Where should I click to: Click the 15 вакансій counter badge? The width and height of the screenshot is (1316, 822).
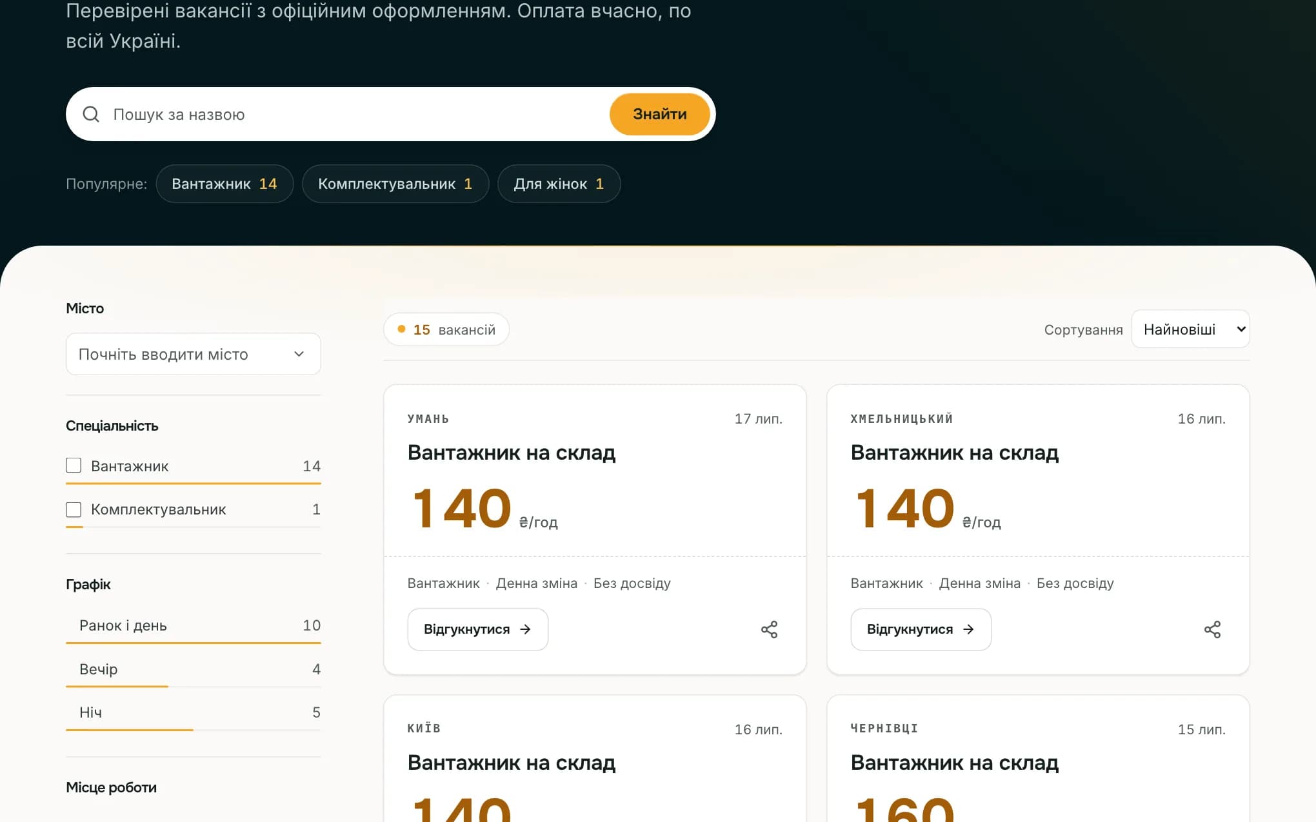(446, 329)
